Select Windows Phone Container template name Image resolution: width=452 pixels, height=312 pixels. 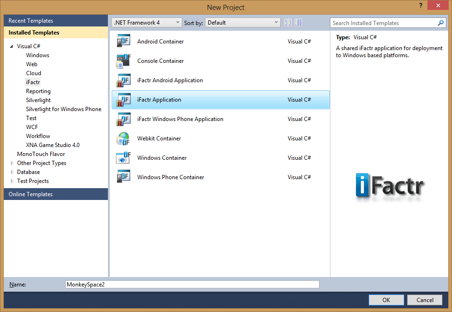[170, 177]
